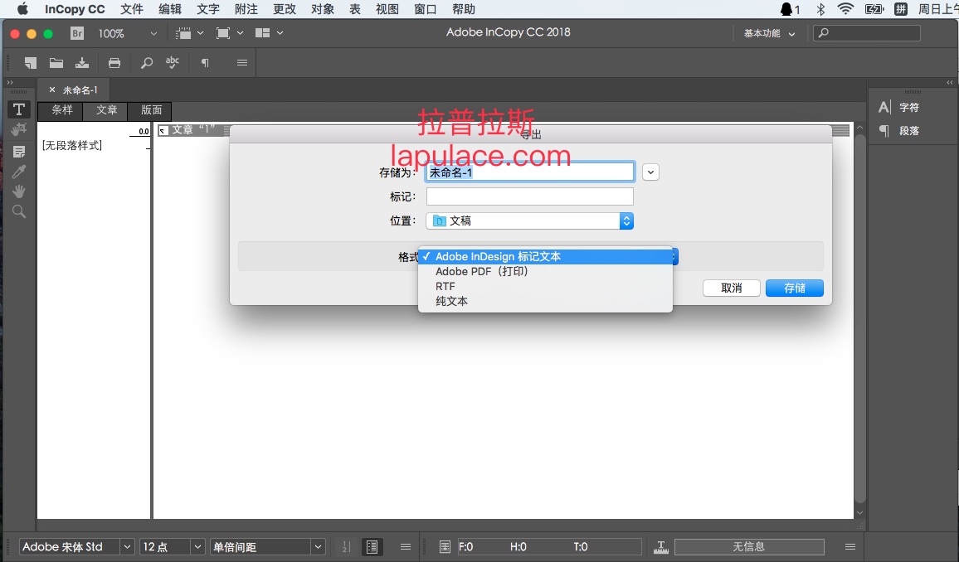Open the 单倍间距 line spacing dropdown
Viewport: 959px width, 562px height.
pos(318,547)
